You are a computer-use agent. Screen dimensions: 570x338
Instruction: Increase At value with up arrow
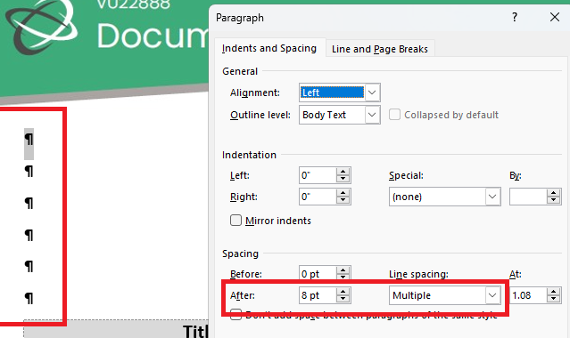coord(553,292)
